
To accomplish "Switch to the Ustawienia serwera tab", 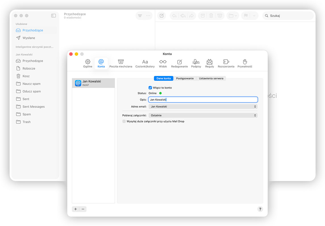I will coord(211,78).
